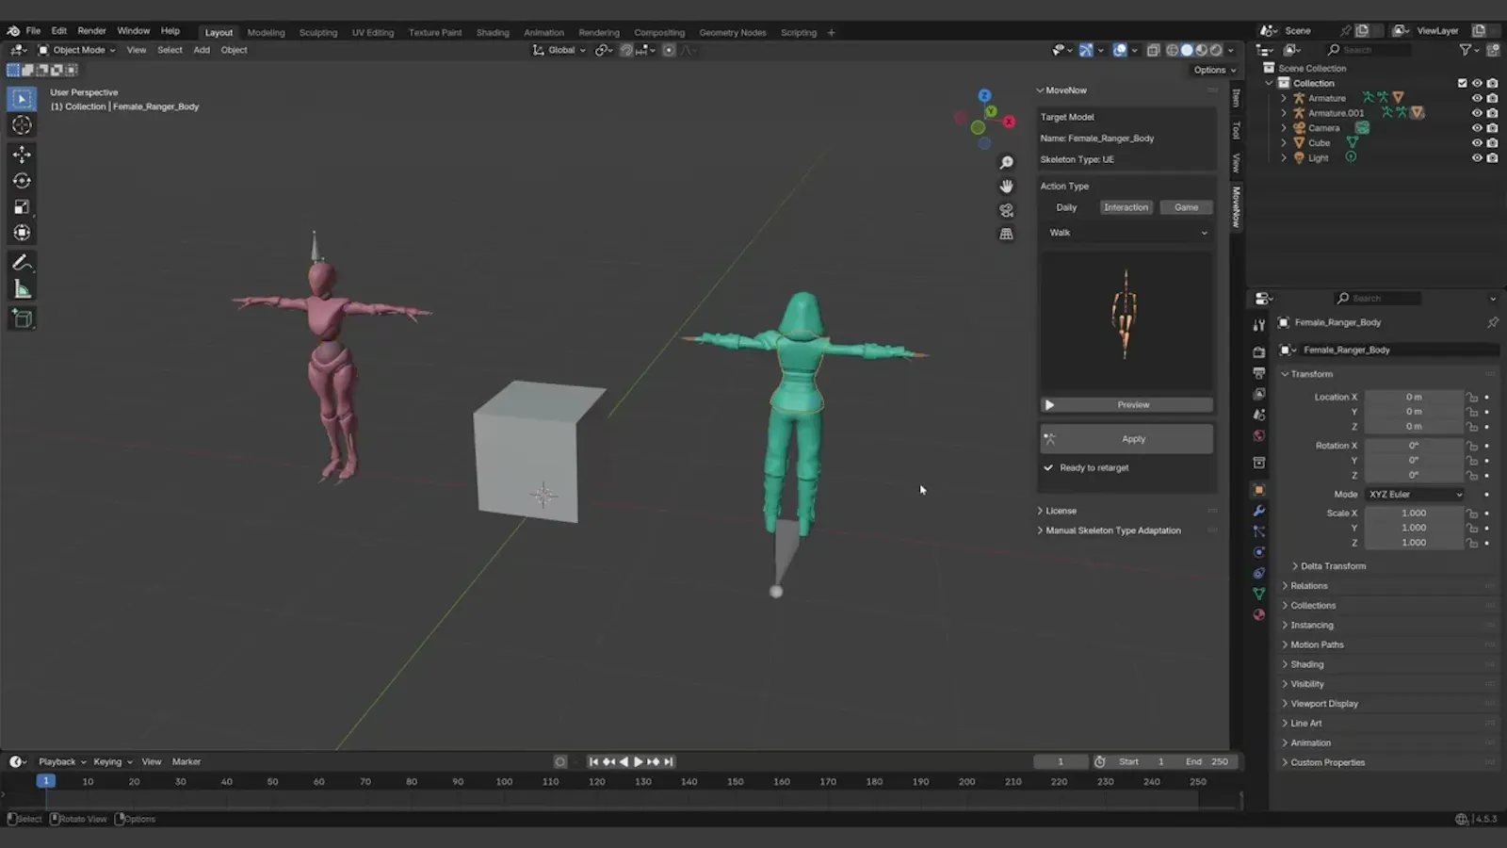Hide Armature in viewport via eye icon
This screenshot has height=848, width=1507.
1477,98
